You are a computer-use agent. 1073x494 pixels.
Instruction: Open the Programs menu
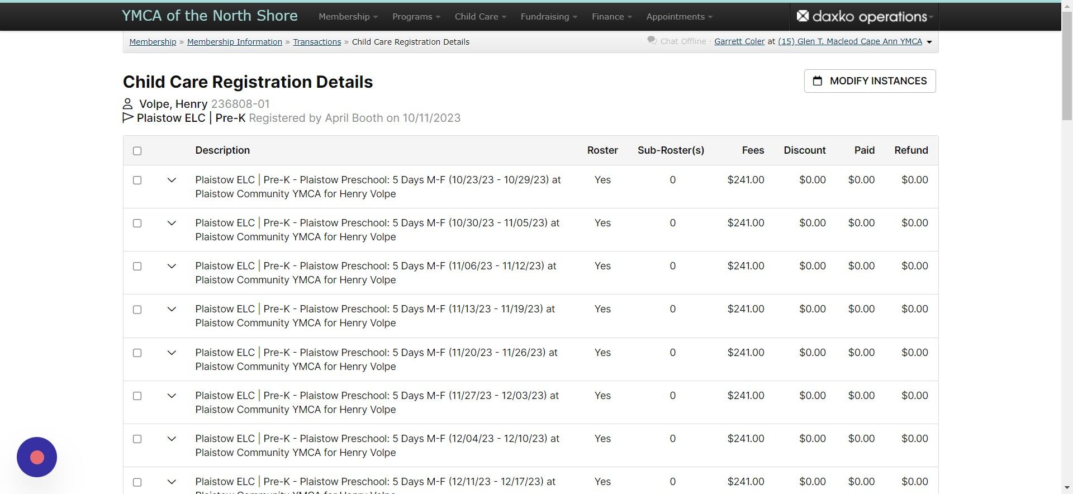tap(416, 17)
